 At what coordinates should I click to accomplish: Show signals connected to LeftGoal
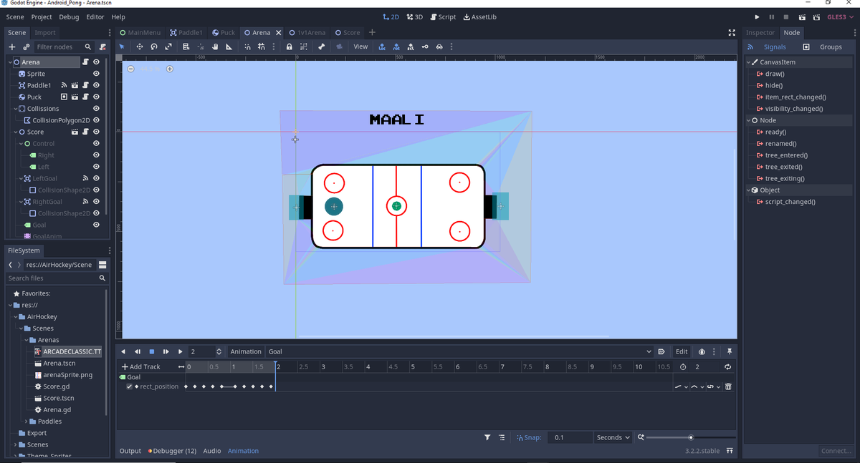(x=85, y=178)
